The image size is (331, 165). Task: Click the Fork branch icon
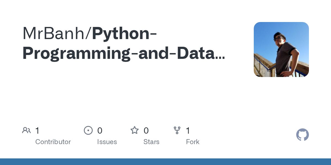click(x=177, y=130)
